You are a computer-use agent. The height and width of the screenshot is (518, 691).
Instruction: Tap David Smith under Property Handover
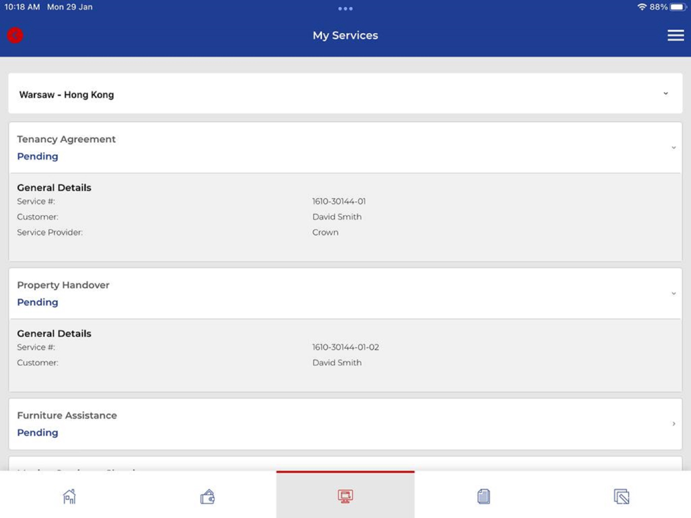pos(337,363)
